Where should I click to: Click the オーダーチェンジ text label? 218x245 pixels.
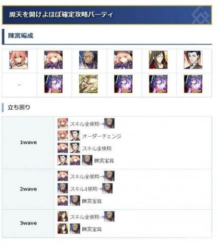coord(101,136)
